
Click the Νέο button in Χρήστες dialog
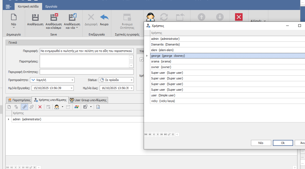[261, 143]
